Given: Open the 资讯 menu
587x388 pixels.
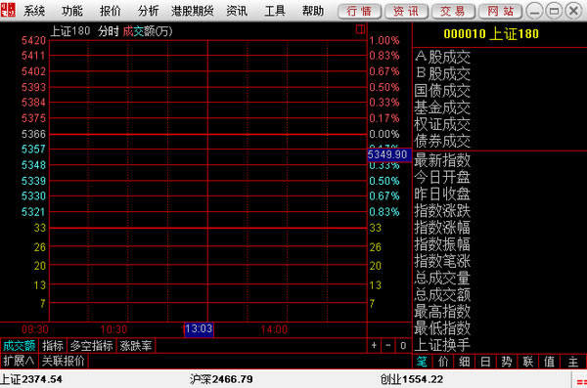Looking at the screenshot, I should pos(237,11).
